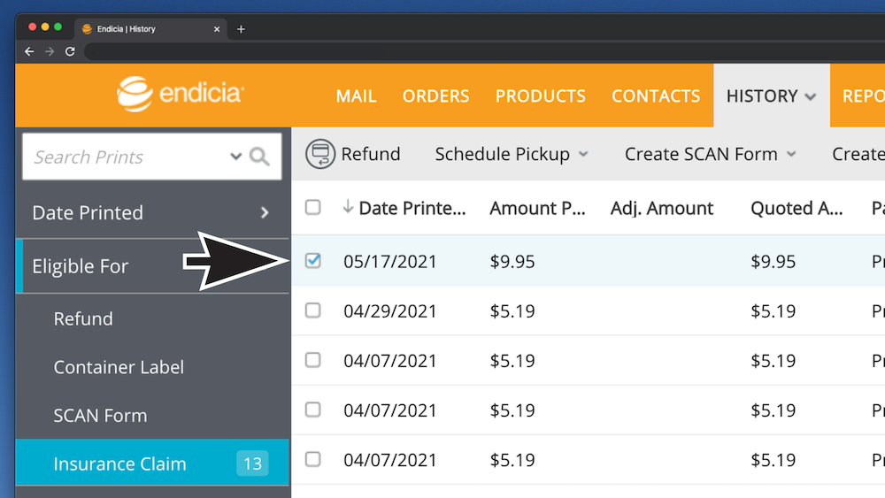This screenshot has width=885, height=498.
Task: Click the browser address bar
Action: [484, 51]
